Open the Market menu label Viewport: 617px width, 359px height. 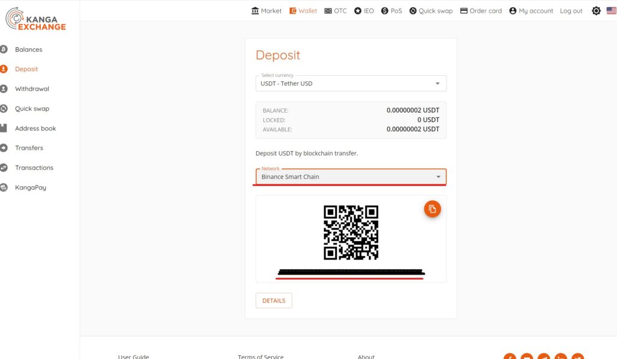pos(271,11)
